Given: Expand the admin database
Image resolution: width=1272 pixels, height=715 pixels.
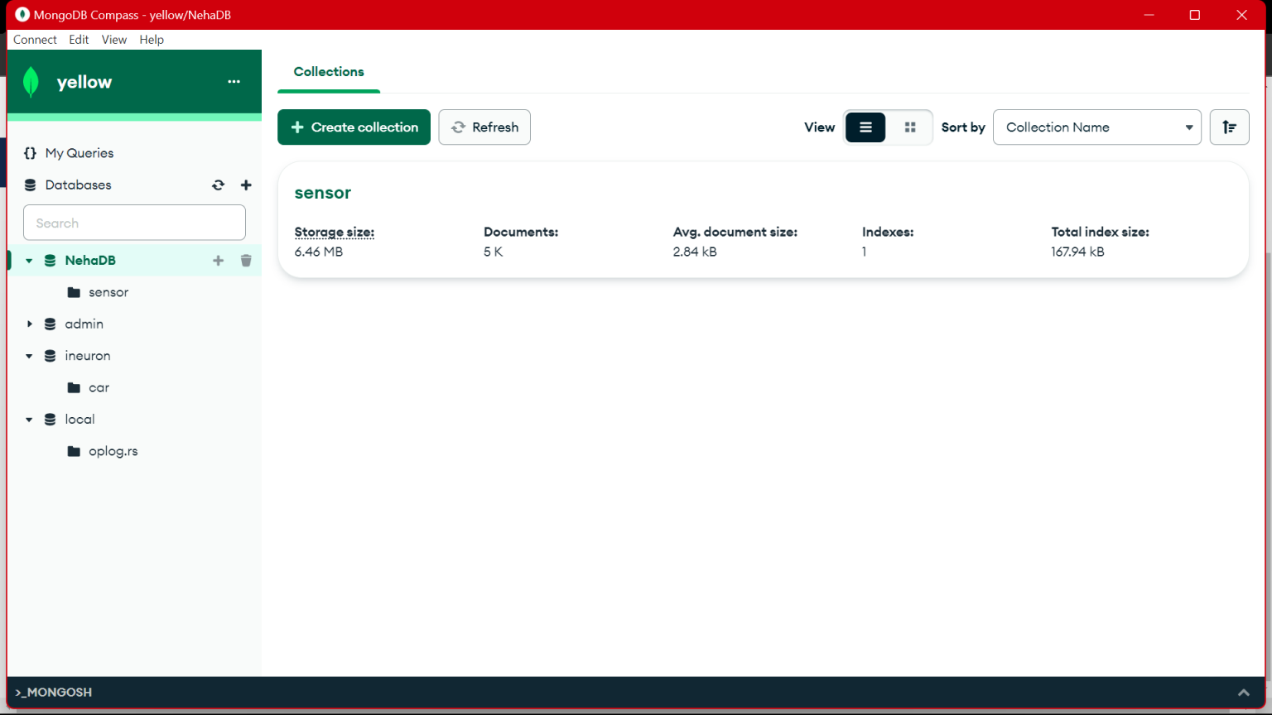Looking at the screenshot, I should point(30,324).
